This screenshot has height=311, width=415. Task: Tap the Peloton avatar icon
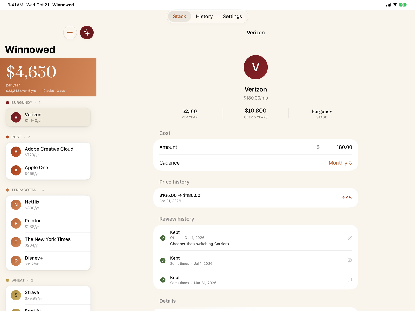(x=16, y=223)
